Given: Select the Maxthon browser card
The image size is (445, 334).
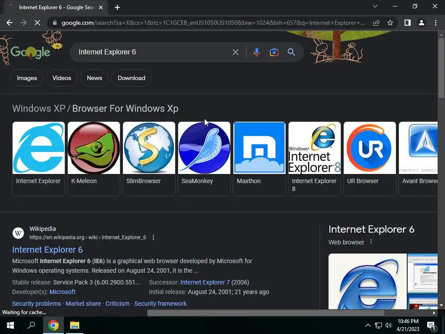Looking at the screenshot, I should coord(259,158).
